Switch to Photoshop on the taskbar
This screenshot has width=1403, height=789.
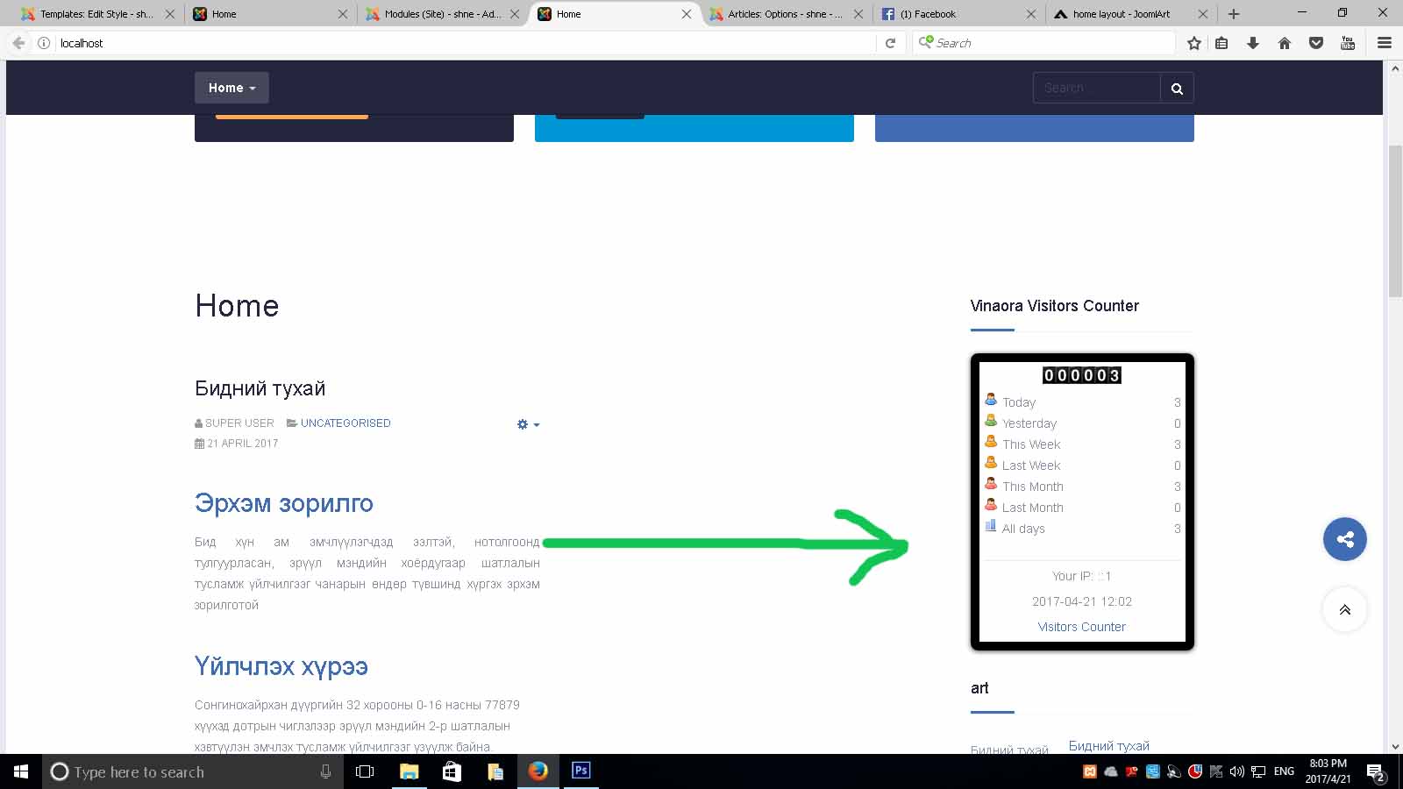tap(580, 771)
